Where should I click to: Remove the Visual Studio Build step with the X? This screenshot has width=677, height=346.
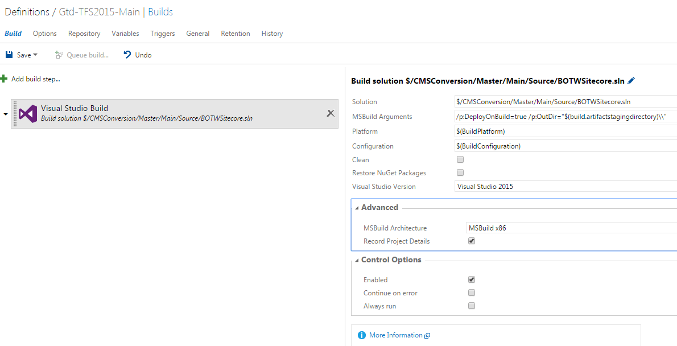331,113
